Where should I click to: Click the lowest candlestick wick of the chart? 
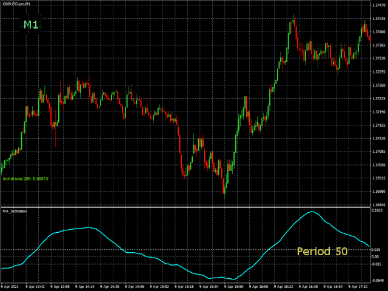pyautogui.click(x=225, y=196)
